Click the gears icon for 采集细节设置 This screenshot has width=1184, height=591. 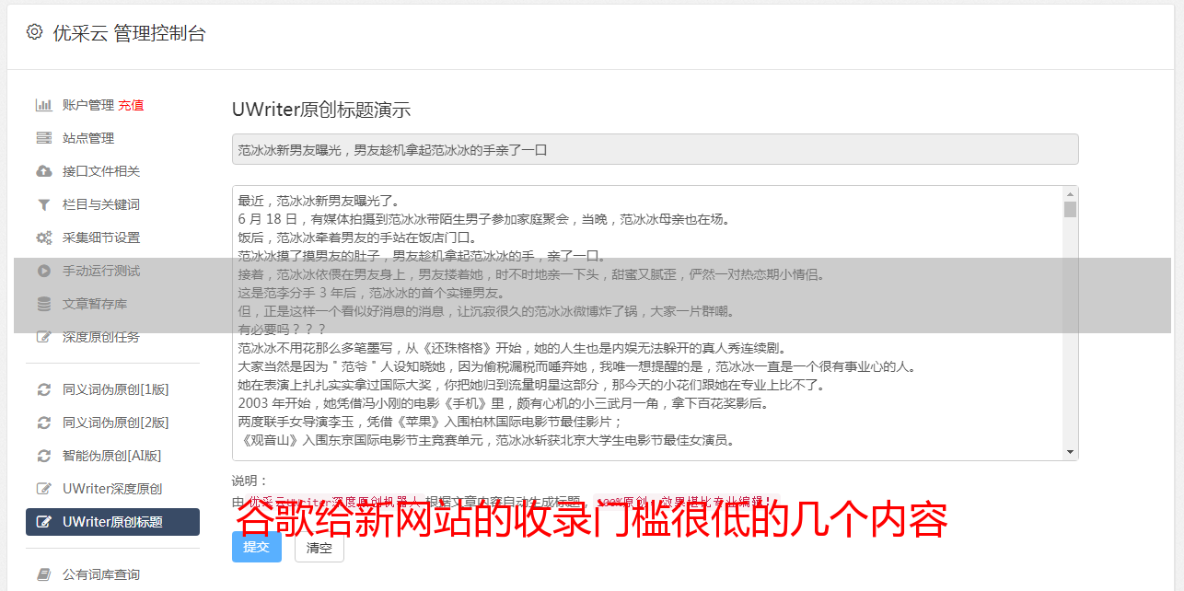click(43, 238)
